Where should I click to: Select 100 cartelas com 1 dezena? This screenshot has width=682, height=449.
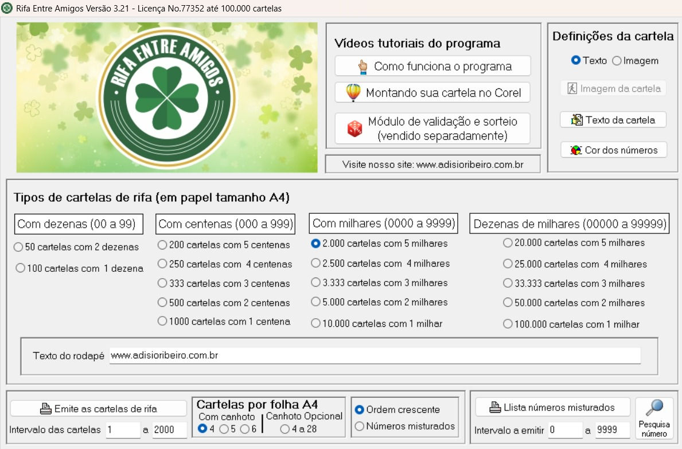click(20, 268)
